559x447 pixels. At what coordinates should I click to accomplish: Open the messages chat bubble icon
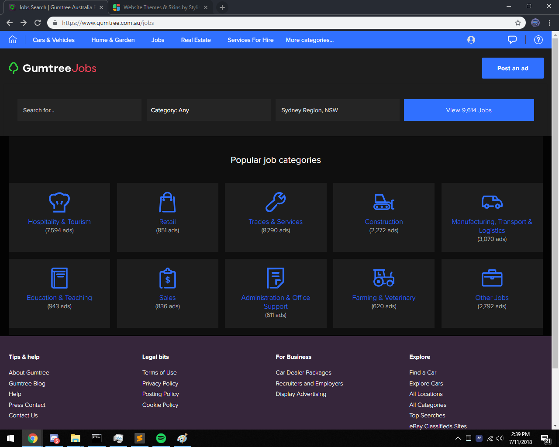point(512,40)
